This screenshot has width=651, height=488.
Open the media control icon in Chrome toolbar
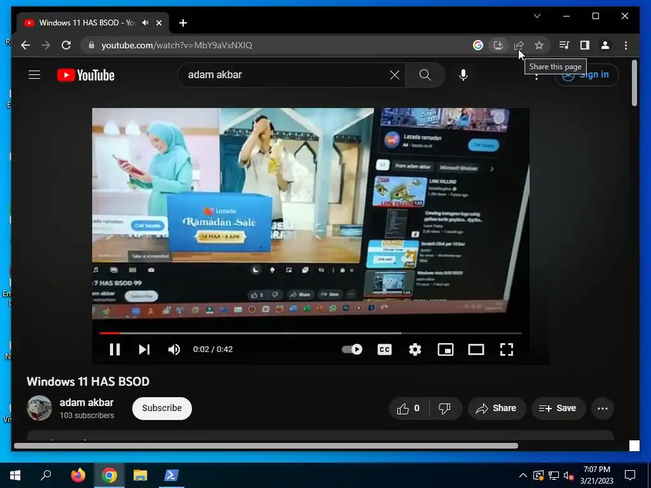pos(564,45)
